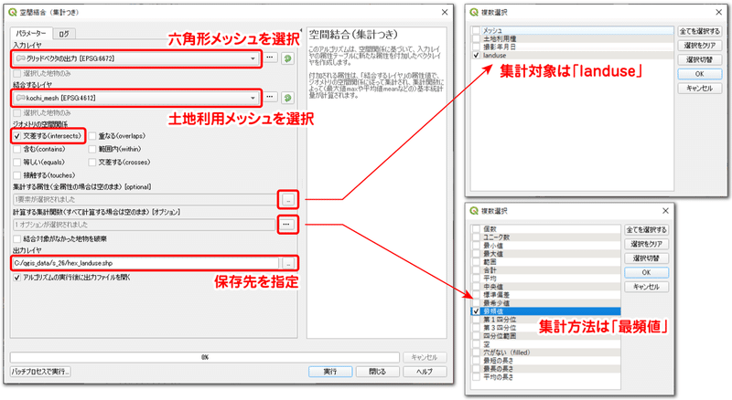Click バッチプロセスで実行 button
The image size is (732, 400).
tap(41, 372)
